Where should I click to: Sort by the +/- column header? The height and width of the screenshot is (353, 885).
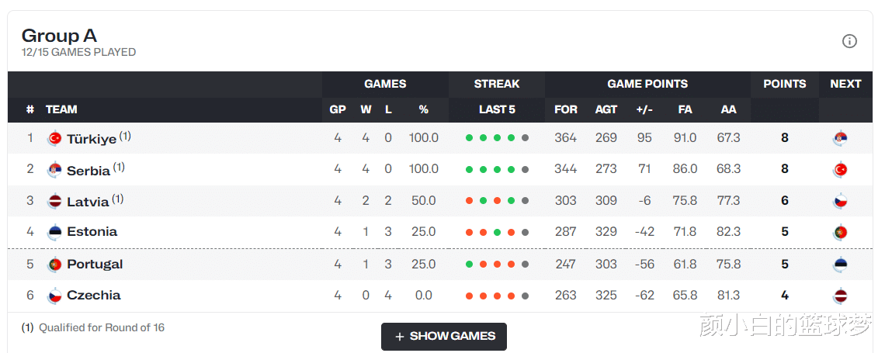644,109
